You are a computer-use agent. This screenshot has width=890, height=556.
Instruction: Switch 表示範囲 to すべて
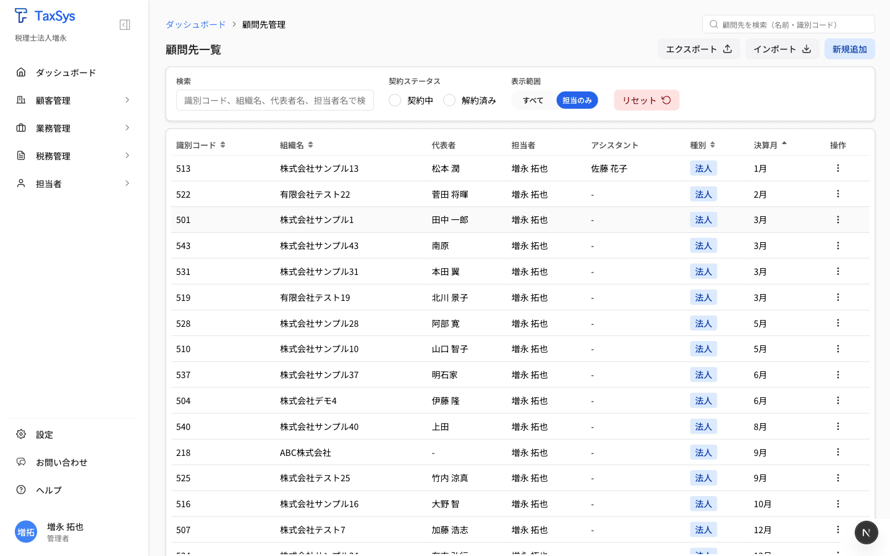[532, 99]
